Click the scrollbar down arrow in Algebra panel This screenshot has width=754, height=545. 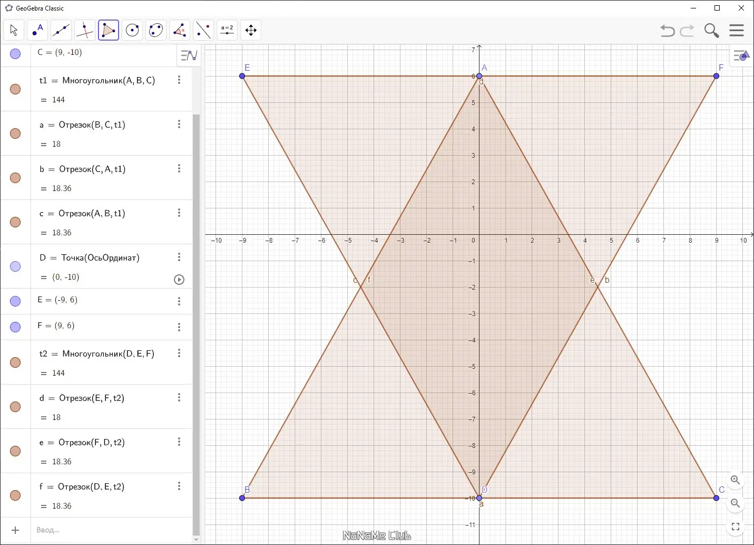[x=196, y=540]
